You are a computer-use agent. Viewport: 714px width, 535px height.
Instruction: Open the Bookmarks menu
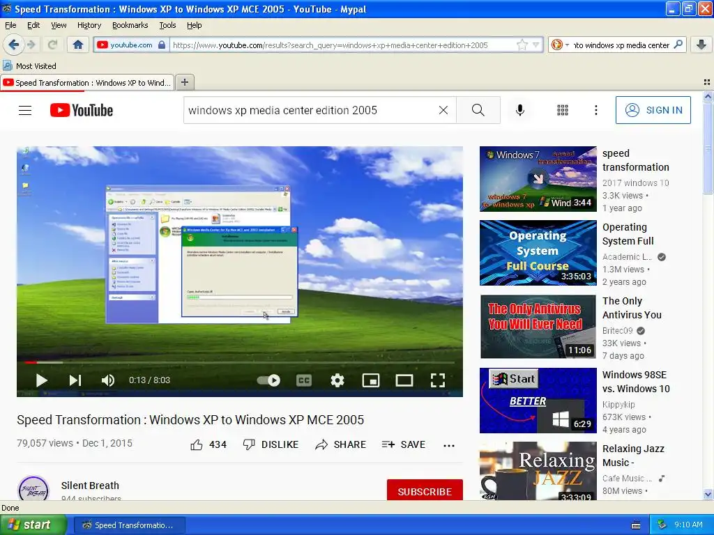(x=130, y=25)
